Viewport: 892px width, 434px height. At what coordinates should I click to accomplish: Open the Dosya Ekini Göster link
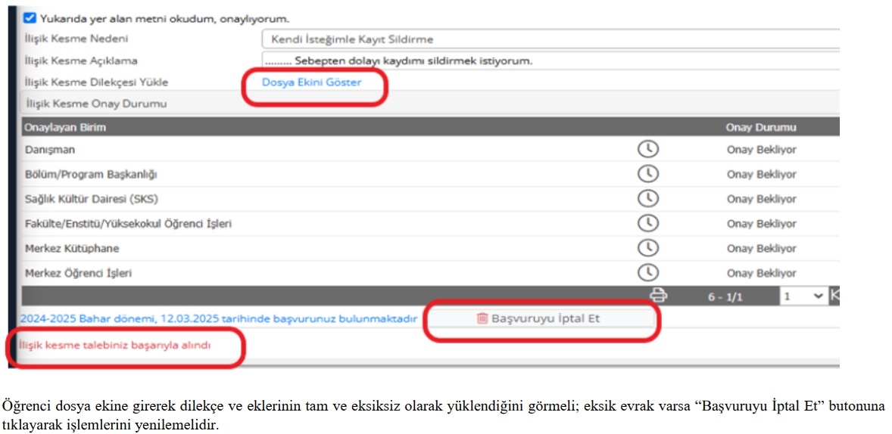pos(311,82)
